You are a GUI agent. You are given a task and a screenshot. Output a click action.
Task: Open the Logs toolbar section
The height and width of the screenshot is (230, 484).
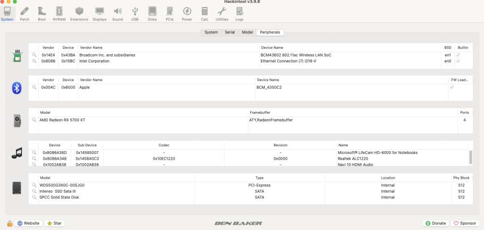click(x=240, y=14)
